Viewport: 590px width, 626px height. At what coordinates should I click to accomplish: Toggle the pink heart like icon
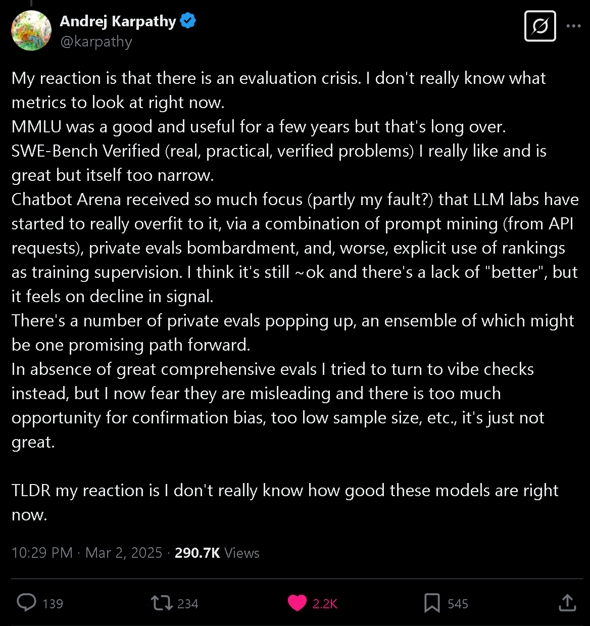[x=297, y=603]
